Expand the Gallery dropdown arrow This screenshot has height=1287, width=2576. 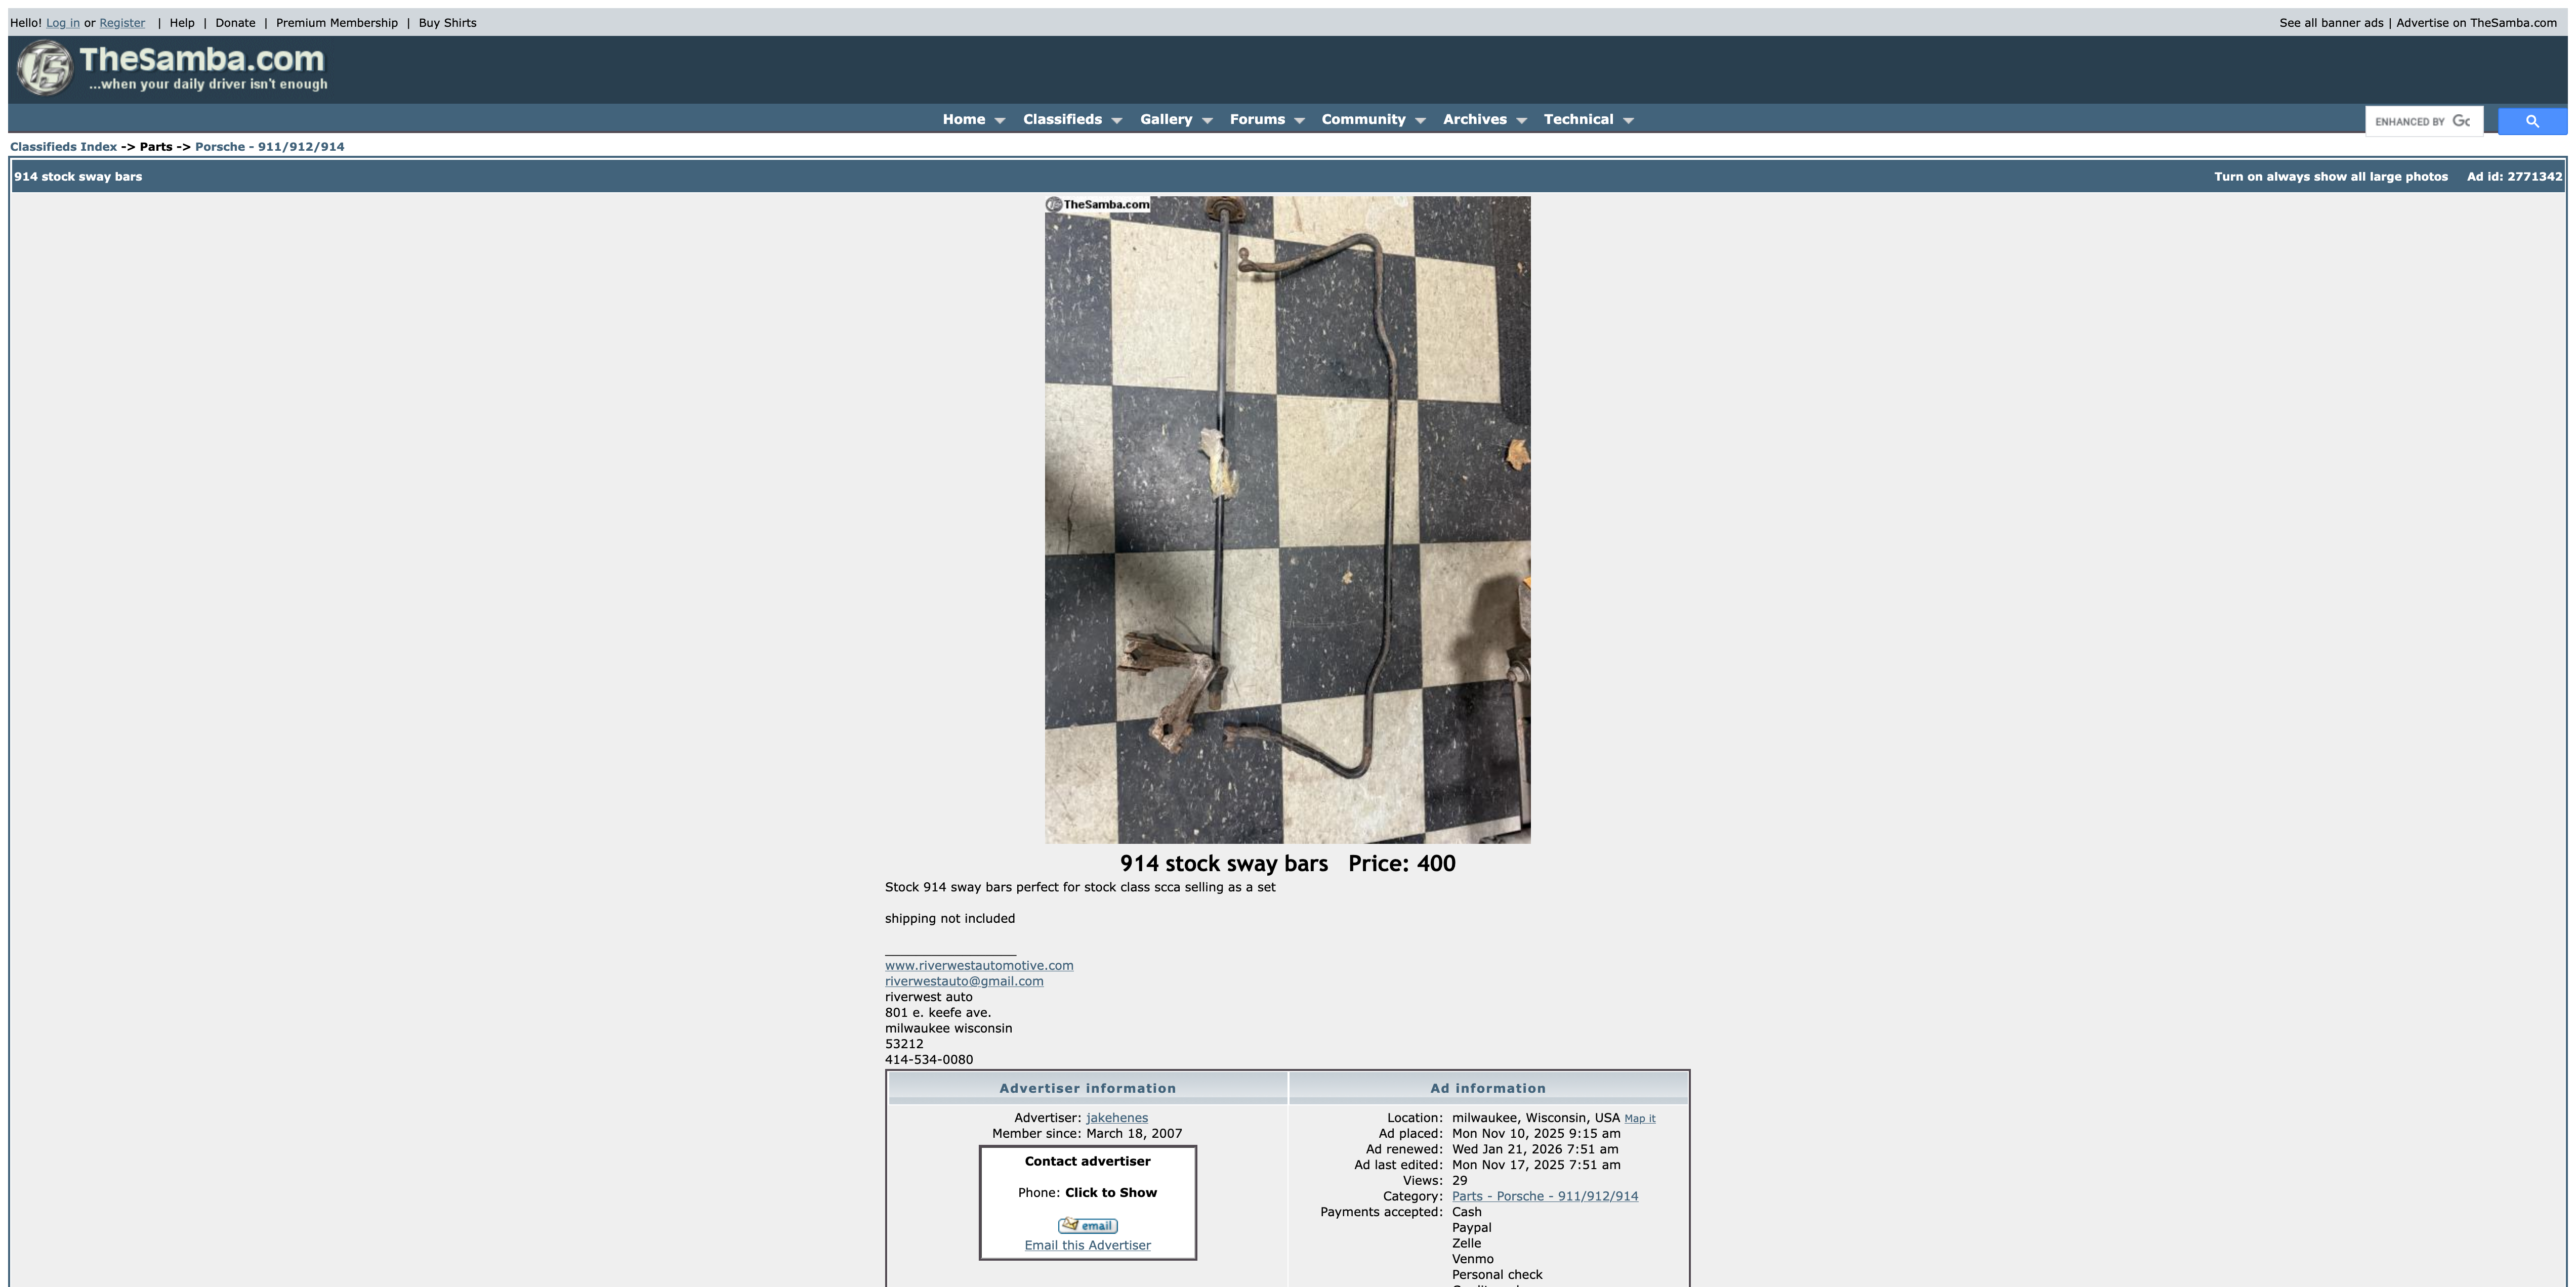pos(1207,120)
